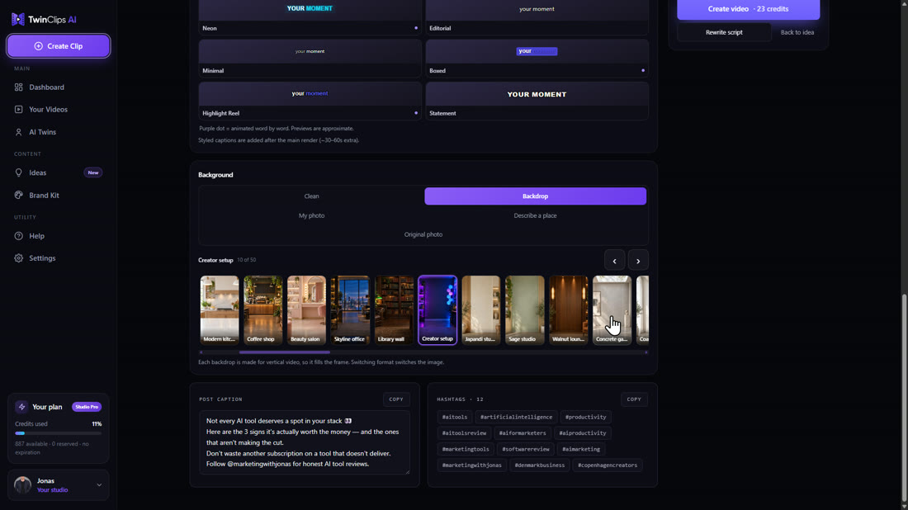
Task: Open Settings via its gear icon
Action: (x=18, y=258)
